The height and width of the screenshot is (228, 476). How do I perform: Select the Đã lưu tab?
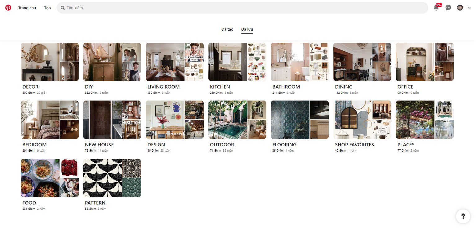247,29
